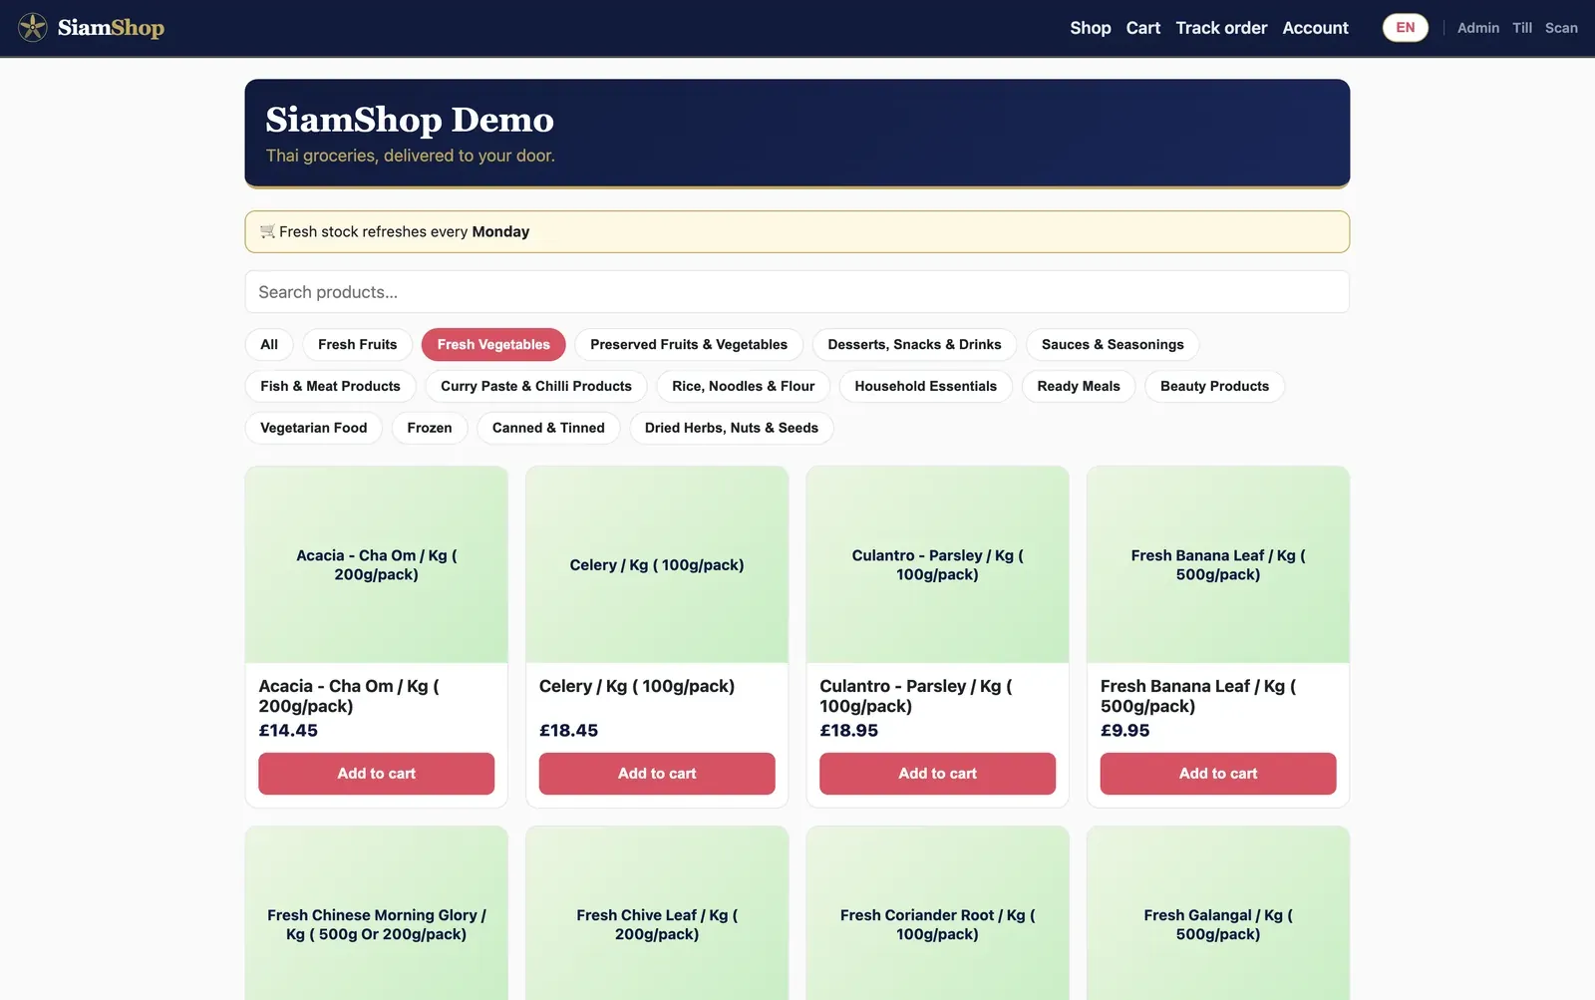Open the Fresh Banana Leaf product image
The height and width of the screenshot is (1000, 1595).
click(x=1218, y=564)
